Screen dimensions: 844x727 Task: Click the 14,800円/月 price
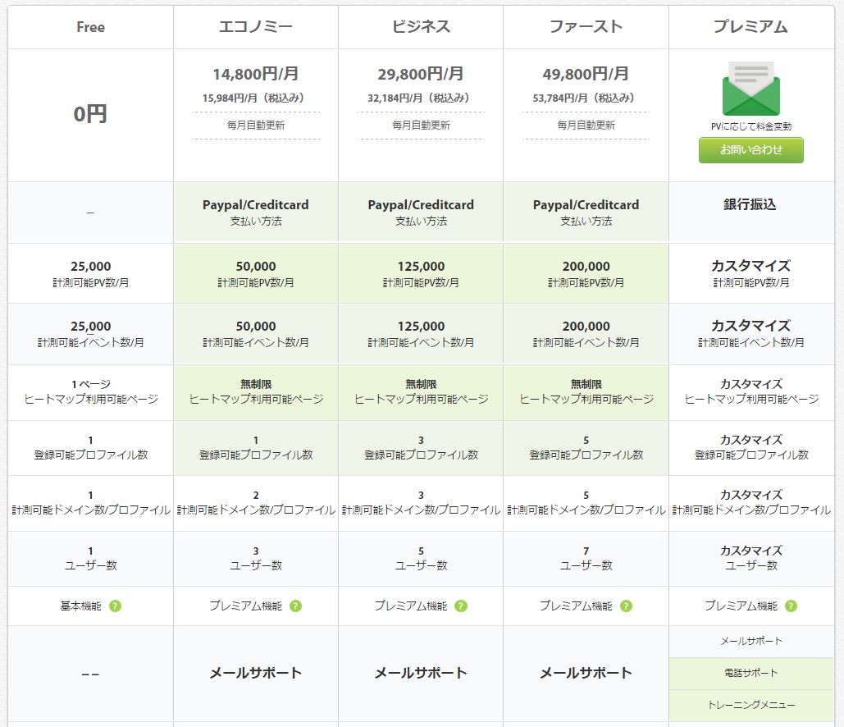pyautogui.click(x=256, y=74)
